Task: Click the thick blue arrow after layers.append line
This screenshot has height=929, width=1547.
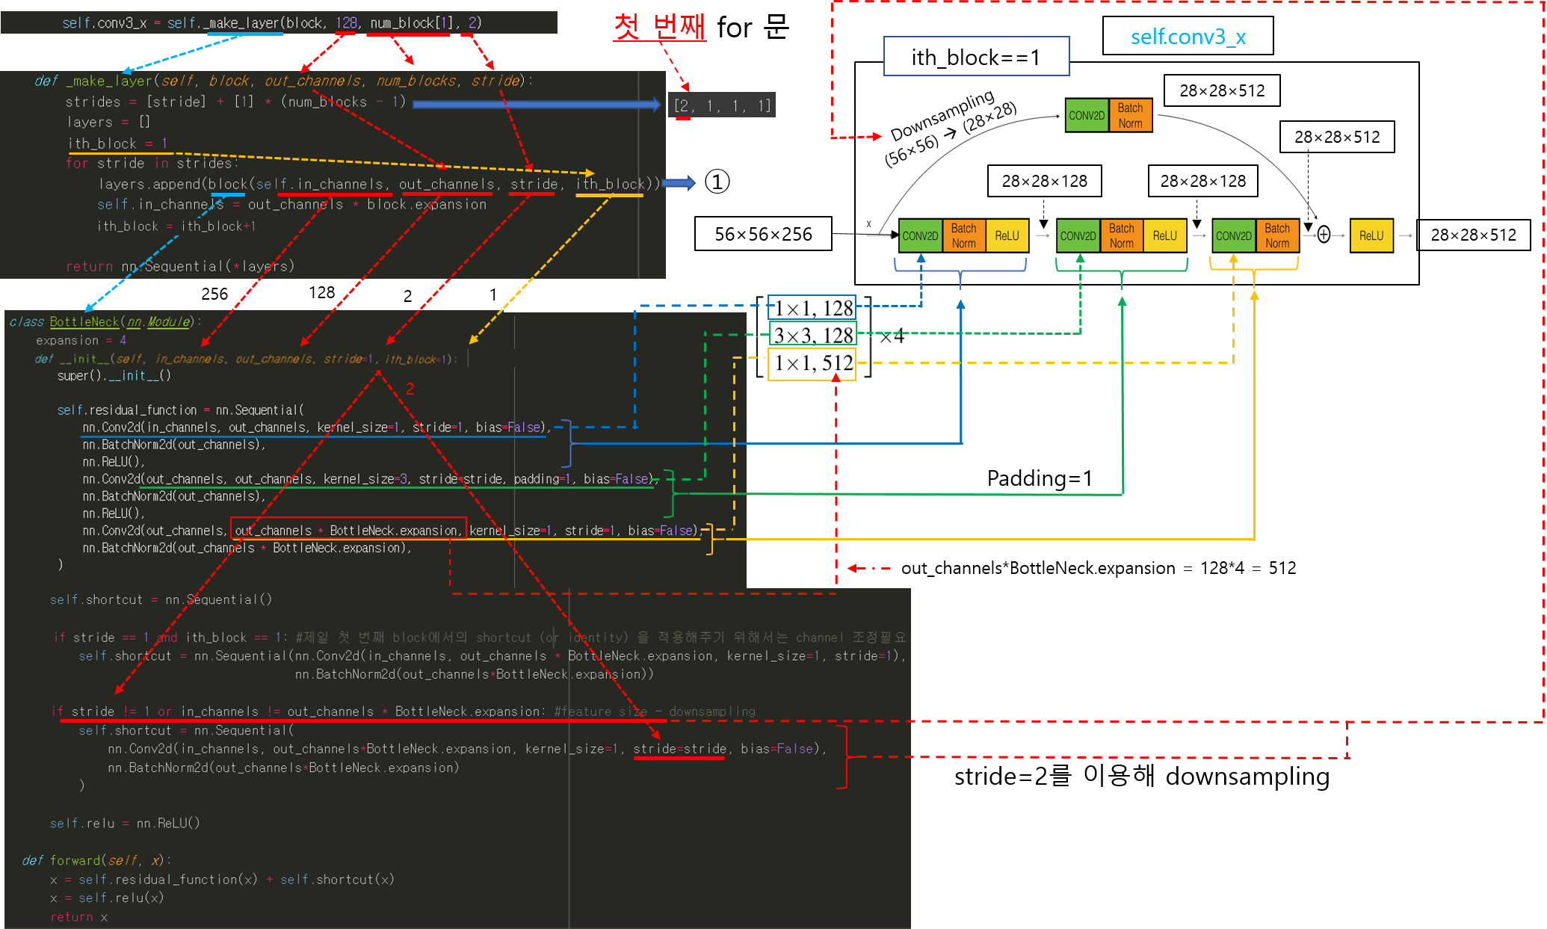Action: click(679, 183)
